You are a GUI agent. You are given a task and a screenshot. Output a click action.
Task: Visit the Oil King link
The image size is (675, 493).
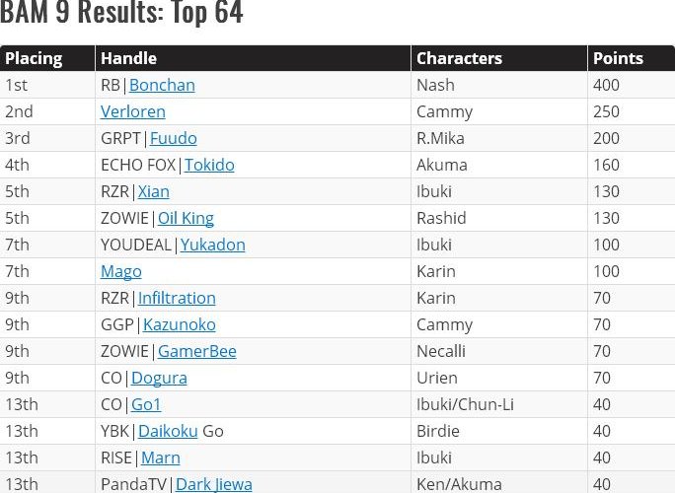(186, 218)
